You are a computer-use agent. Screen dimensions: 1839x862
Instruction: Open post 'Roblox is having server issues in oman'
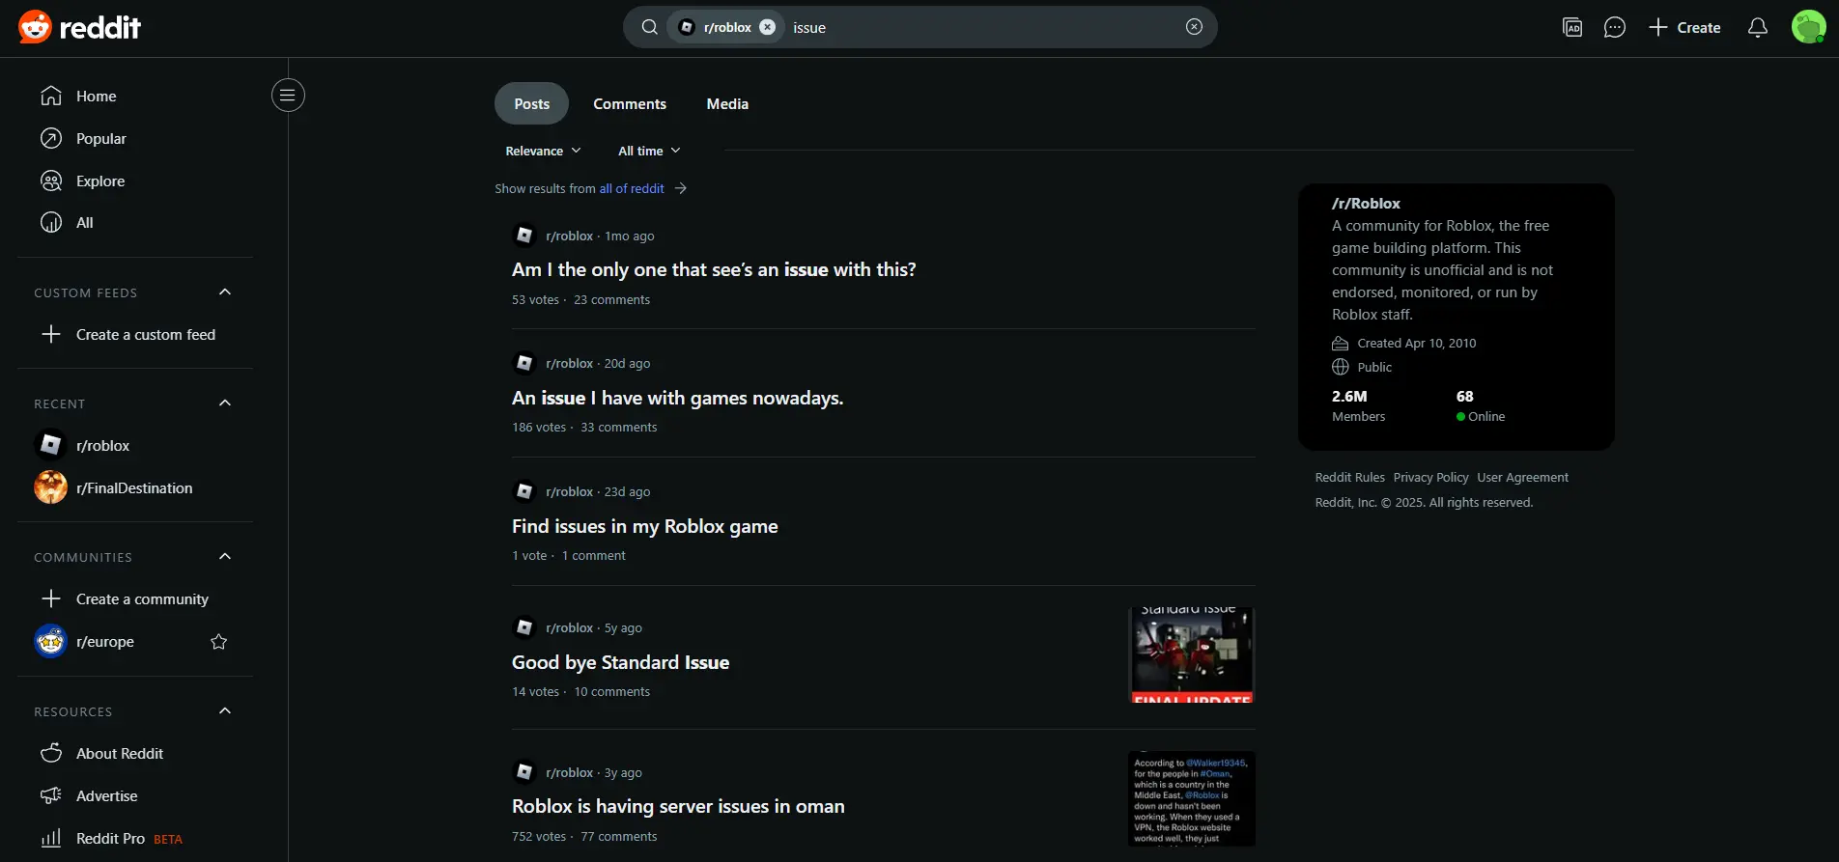(x=678, y=807)
